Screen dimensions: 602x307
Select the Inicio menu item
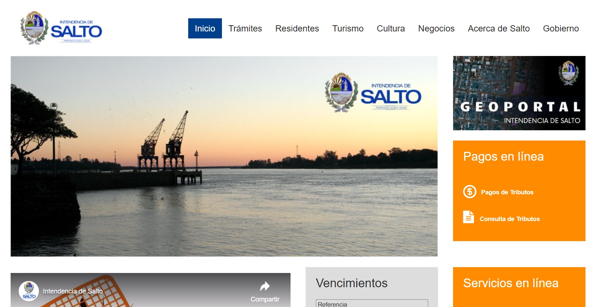[x=205, y=29]
